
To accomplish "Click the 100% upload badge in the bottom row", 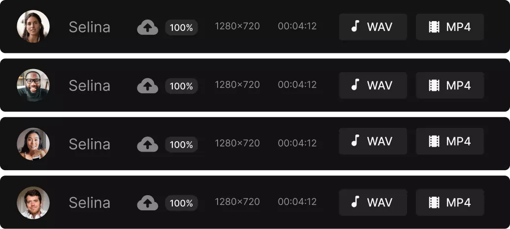I will pyautogui.click(x=181, y=203).
